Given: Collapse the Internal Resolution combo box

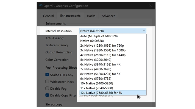Looking at the screenshot, I should pos(113,31).
